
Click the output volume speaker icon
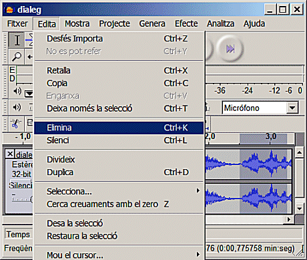[x=17, y=108]
